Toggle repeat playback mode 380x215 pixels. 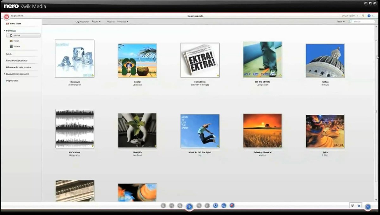pyautogui.click(x=224, y=206)
